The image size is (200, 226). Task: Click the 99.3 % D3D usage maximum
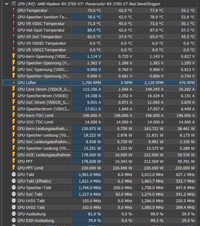click(x=157, y=220)
